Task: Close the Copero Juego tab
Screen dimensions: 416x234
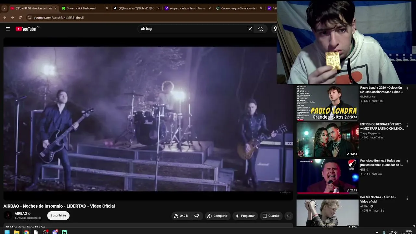Action: pyautogui.click(x=261, y=8)
